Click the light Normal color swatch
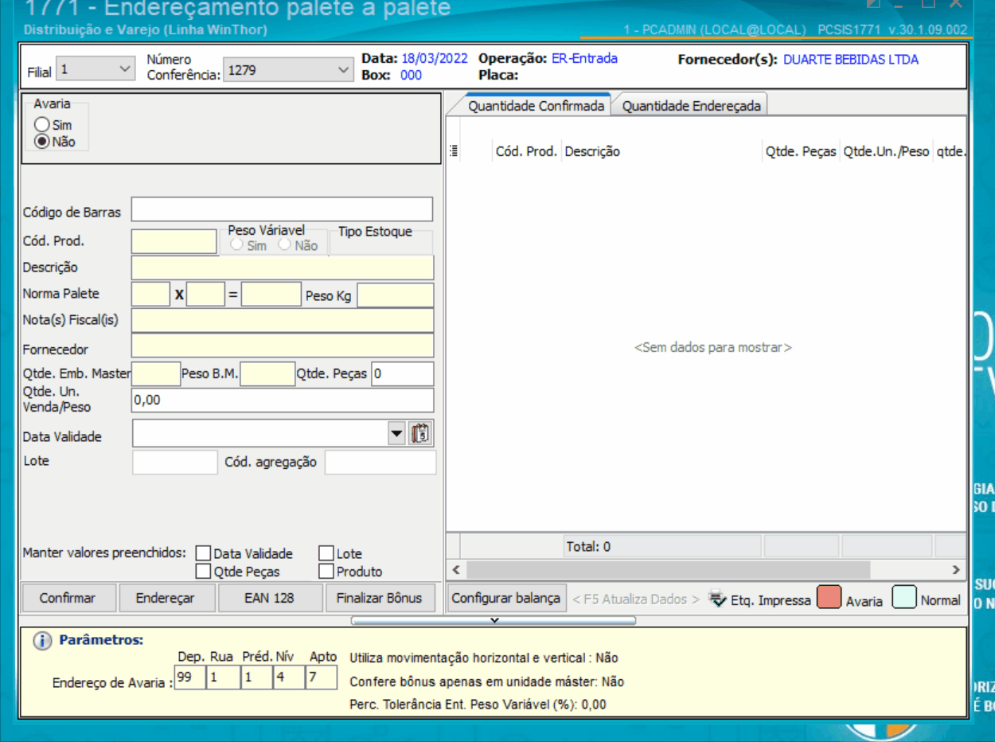The width and height of the screenshot is (995, 742). click(904, 598)
